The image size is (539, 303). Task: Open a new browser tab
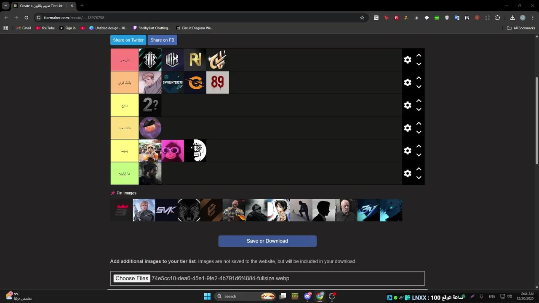(82, 6)
